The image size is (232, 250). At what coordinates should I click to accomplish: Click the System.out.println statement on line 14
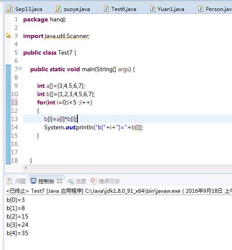pyautogui.click(x=93, y=127)
